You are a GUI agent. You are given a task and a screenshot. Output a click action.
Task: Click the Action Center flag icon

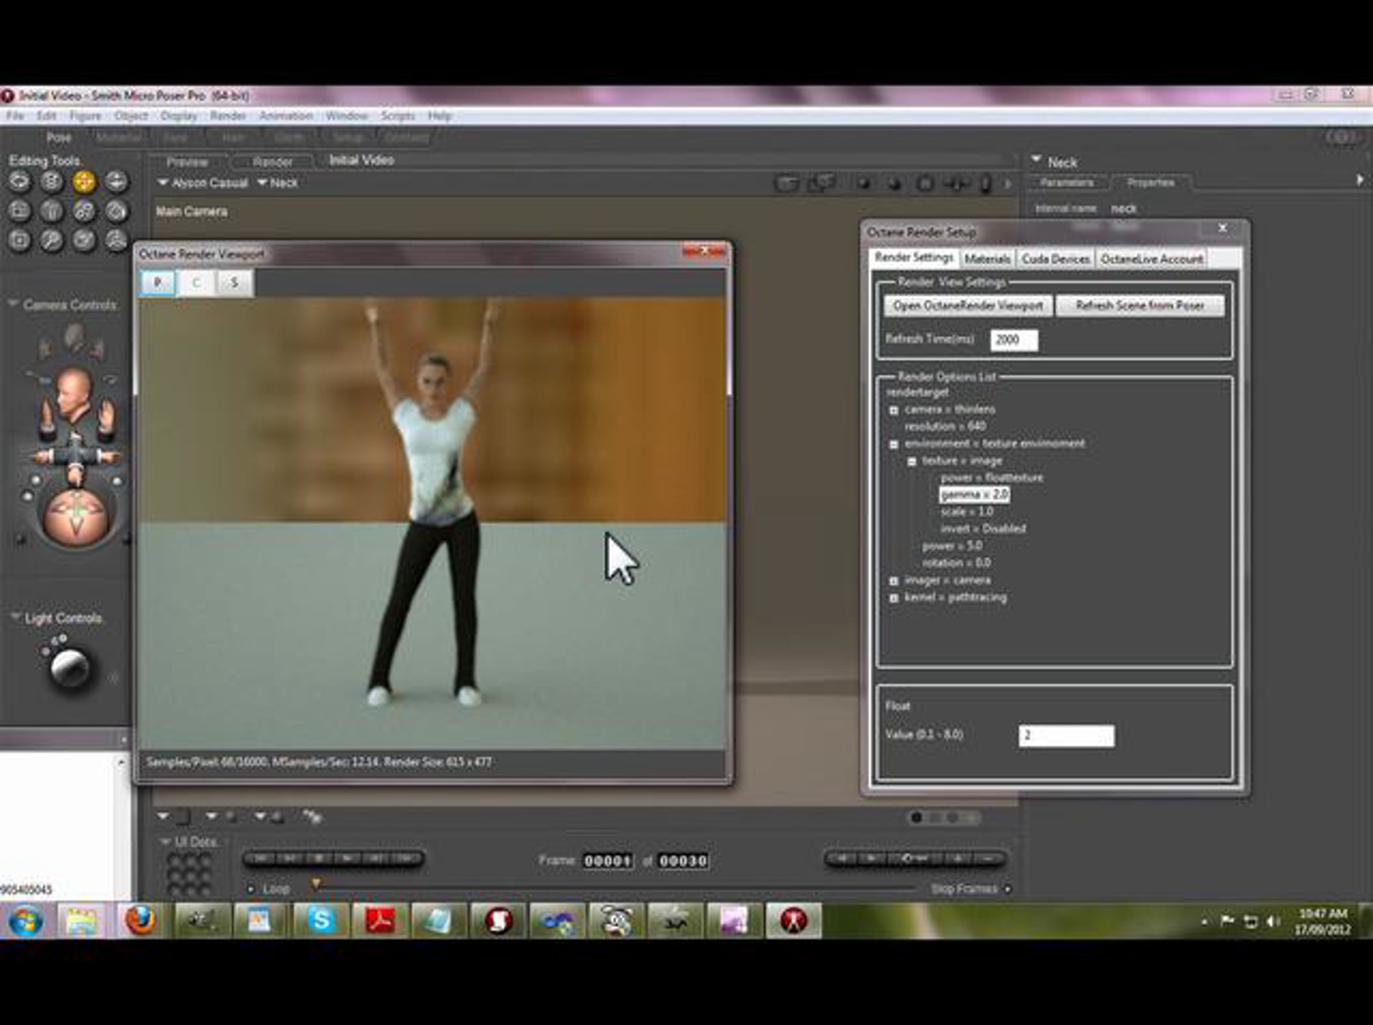[1227, 921]
